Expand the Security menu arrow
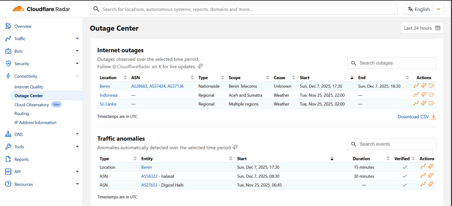Viewport: 452px width, 206px height. pos(77,63)
